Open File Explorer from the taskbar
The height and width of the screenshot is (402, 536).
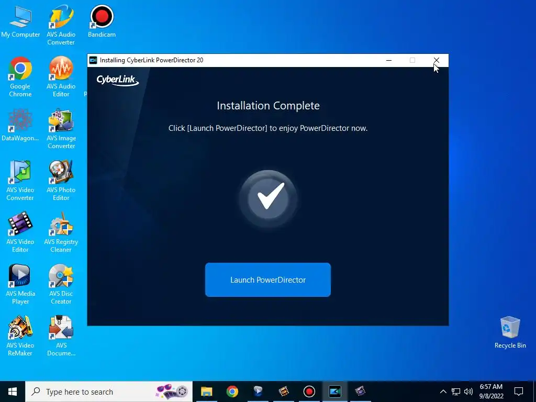(206, 392)
